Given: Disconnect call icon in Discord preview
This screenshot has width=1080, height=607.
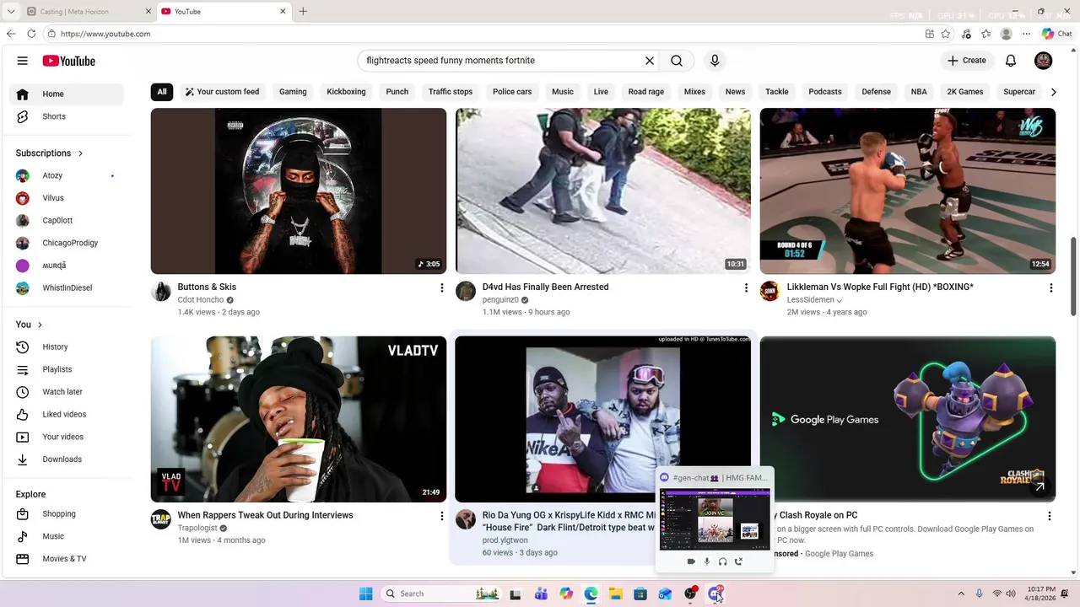Looking at the screenshot, I should (738, 561).
